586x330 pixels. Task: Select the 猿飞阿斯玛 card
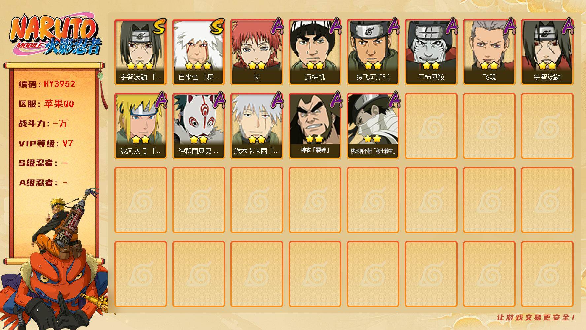373,52
